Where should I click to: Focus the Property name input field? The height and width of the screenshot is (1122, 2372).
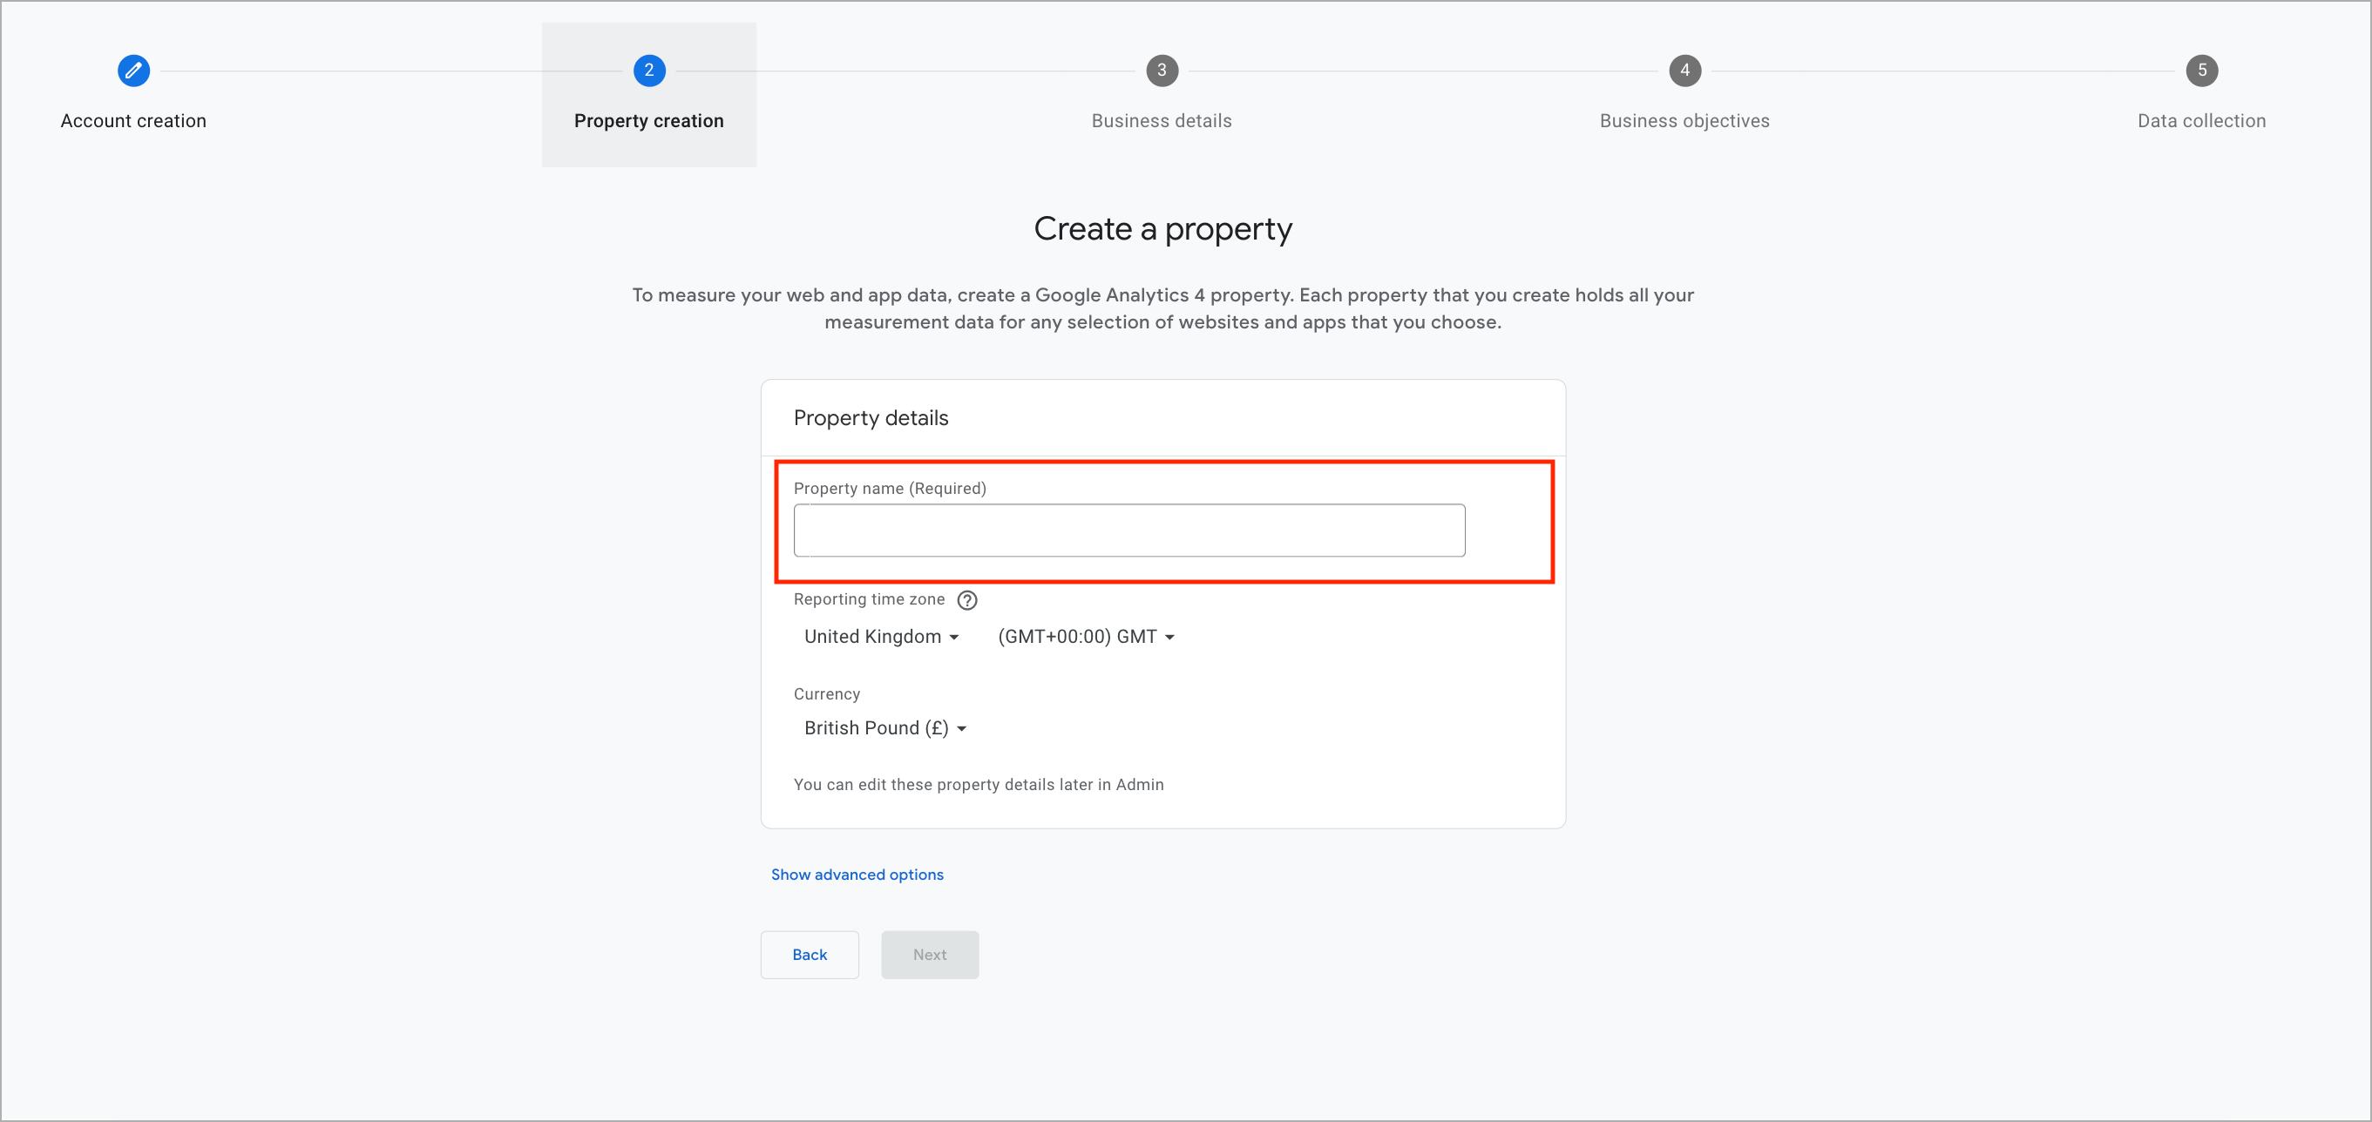(x=1128, y=531)
